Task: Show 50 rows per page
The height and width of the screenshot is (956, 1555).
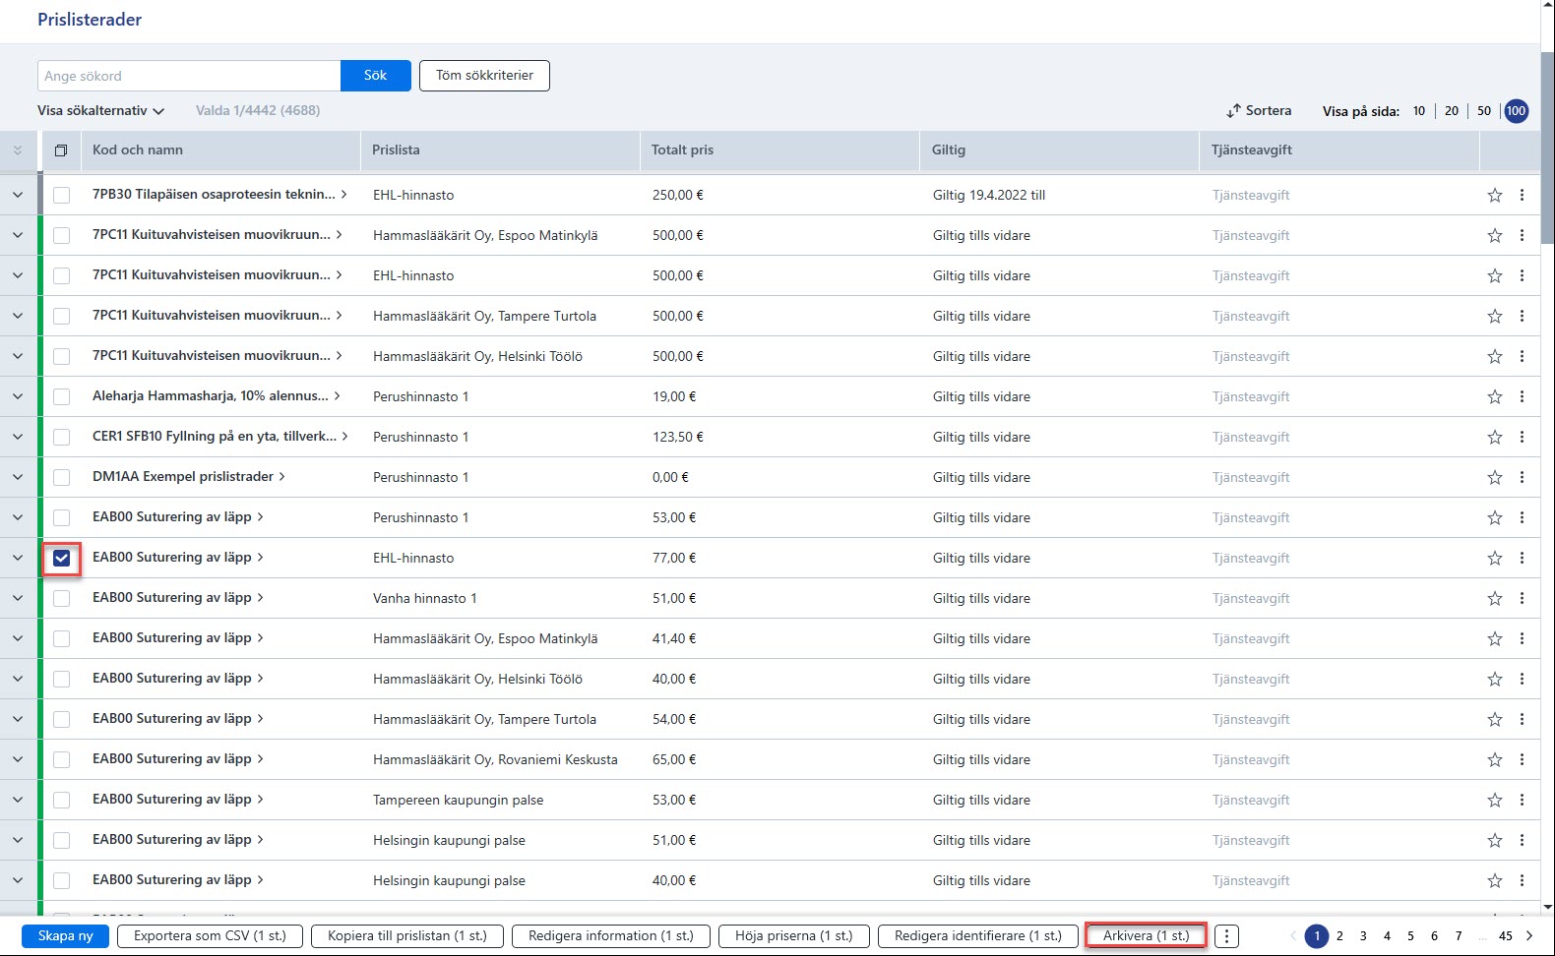Action: (x=1484, y=111)
